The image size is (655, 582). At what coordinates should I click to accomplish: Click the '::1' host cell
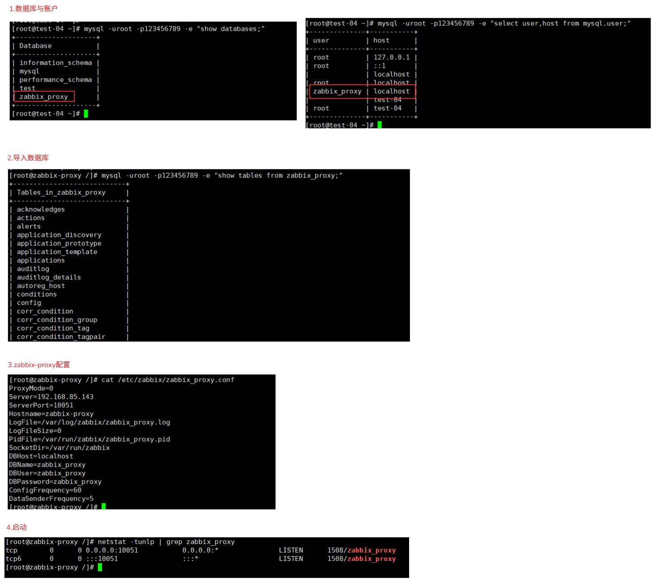click(380, 66)
